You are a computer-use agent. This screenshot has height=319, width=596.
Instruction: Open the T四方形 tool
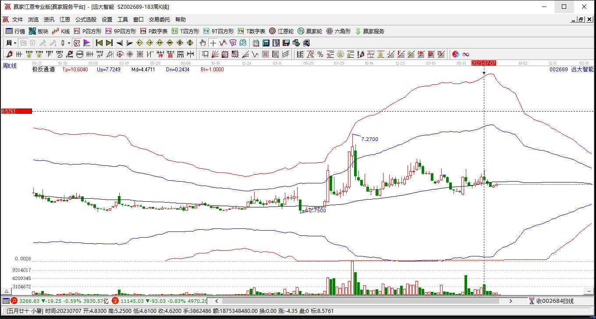click(185, 31)
